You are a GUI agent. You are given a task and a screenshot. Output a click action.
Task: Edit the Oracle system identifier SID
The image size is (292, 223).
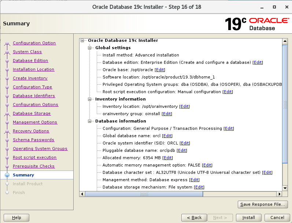point(185,143)
